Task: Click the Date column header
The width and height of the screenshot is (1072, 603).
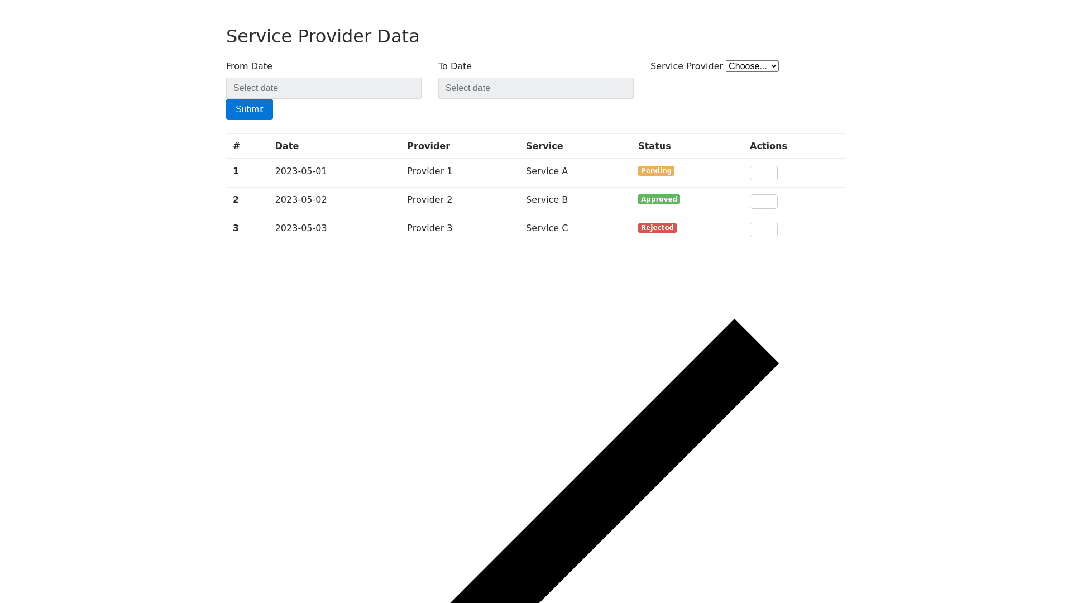Action: coord(286,146)
